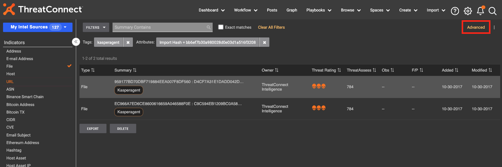The width and height of the screenshot is (502, 167).
Task: Sort by Type column arrows
Action: click(93, 70)
